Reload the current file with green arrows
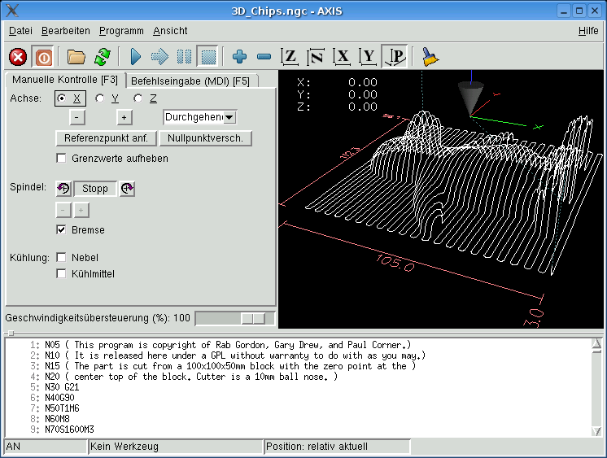Screen dimensions: 607x458 click(102, 57)
